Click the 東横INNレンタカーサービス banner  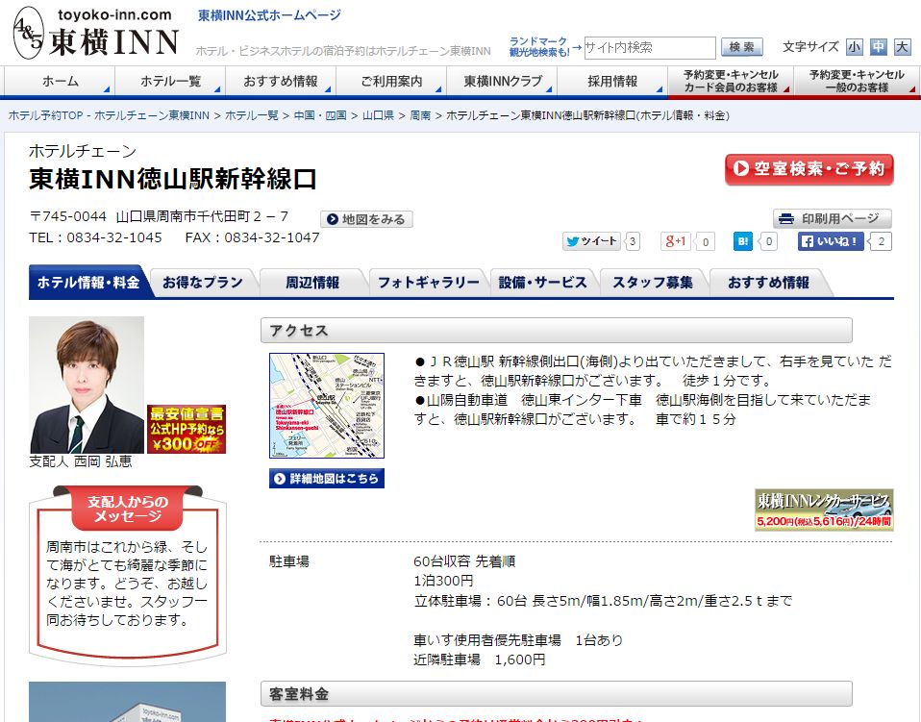[824, 510]
